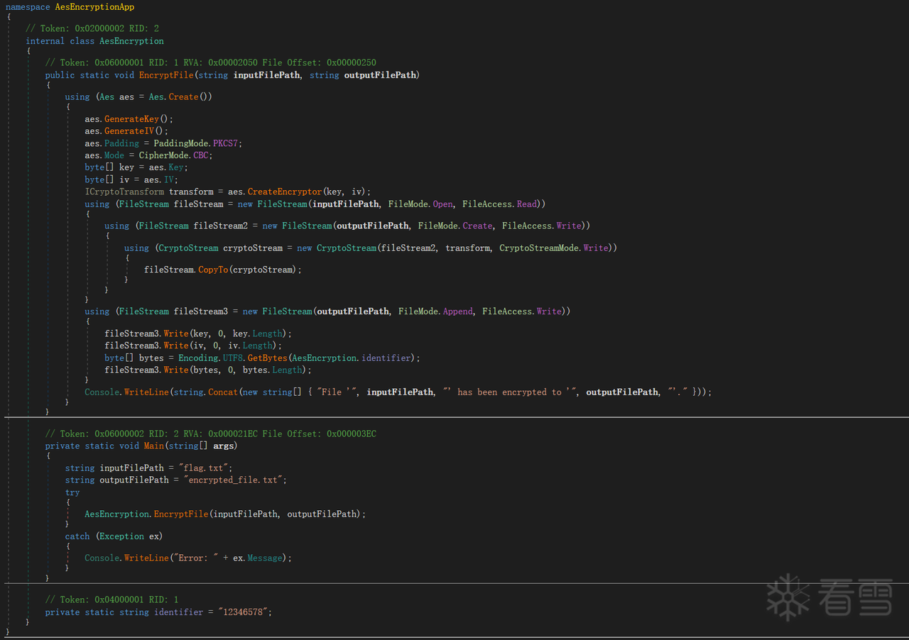Click the catch keyword
The height and width of the screenshot is (640, 909).
77,536
